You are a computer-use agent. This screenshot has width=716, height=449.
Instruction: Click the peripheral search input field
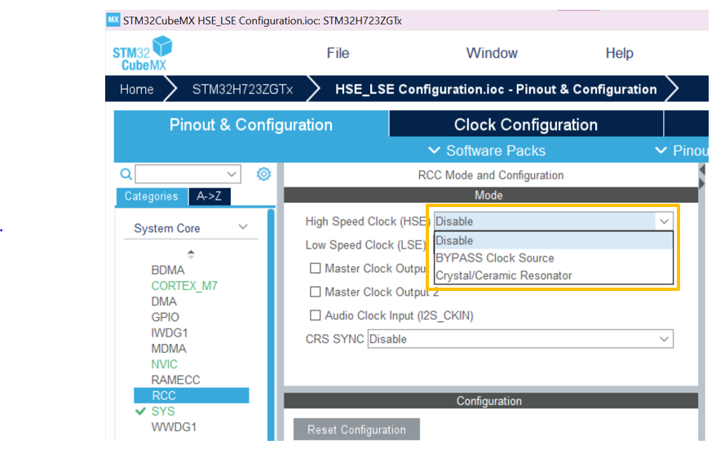tap(181, 174)
